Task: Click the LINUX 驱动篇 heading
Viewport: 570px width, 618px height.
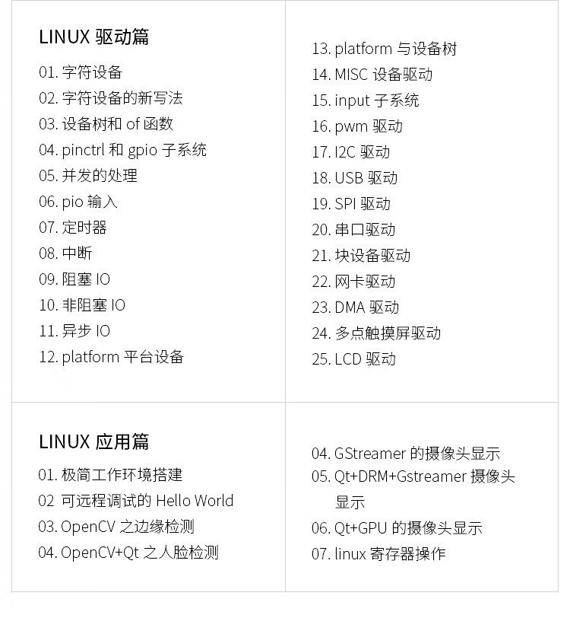Action: tap(94, 37)
